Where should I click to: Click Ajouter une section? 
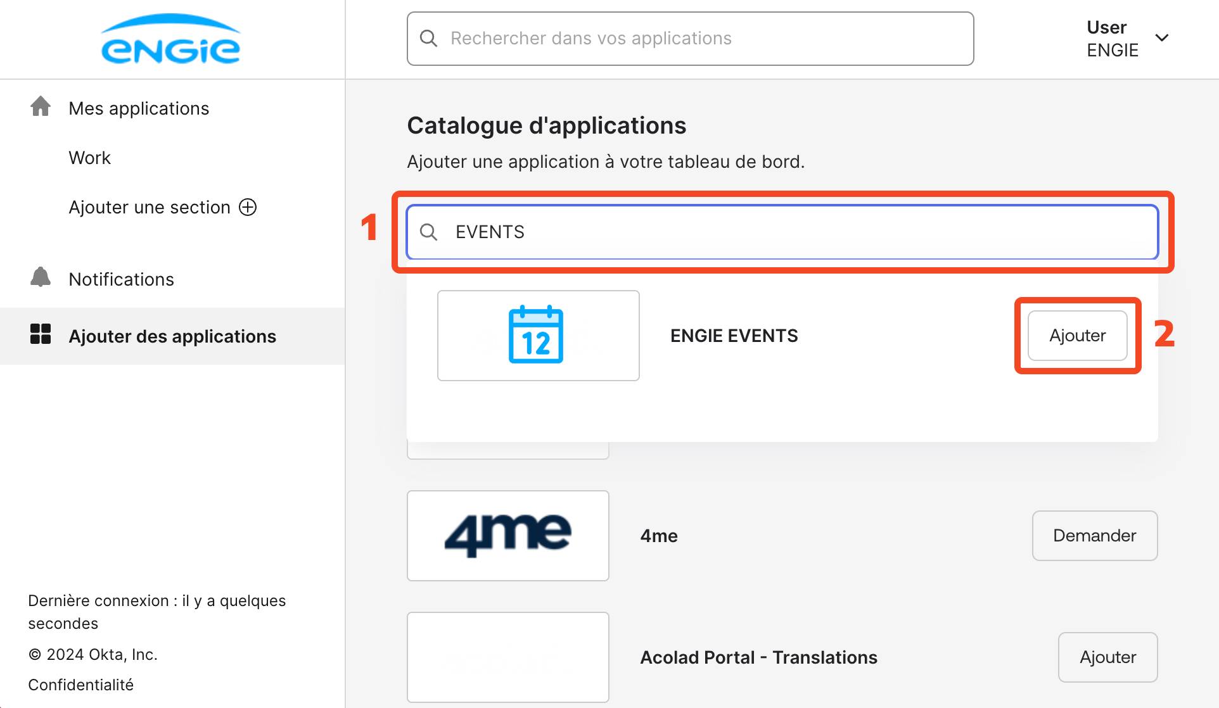point(150,207)
